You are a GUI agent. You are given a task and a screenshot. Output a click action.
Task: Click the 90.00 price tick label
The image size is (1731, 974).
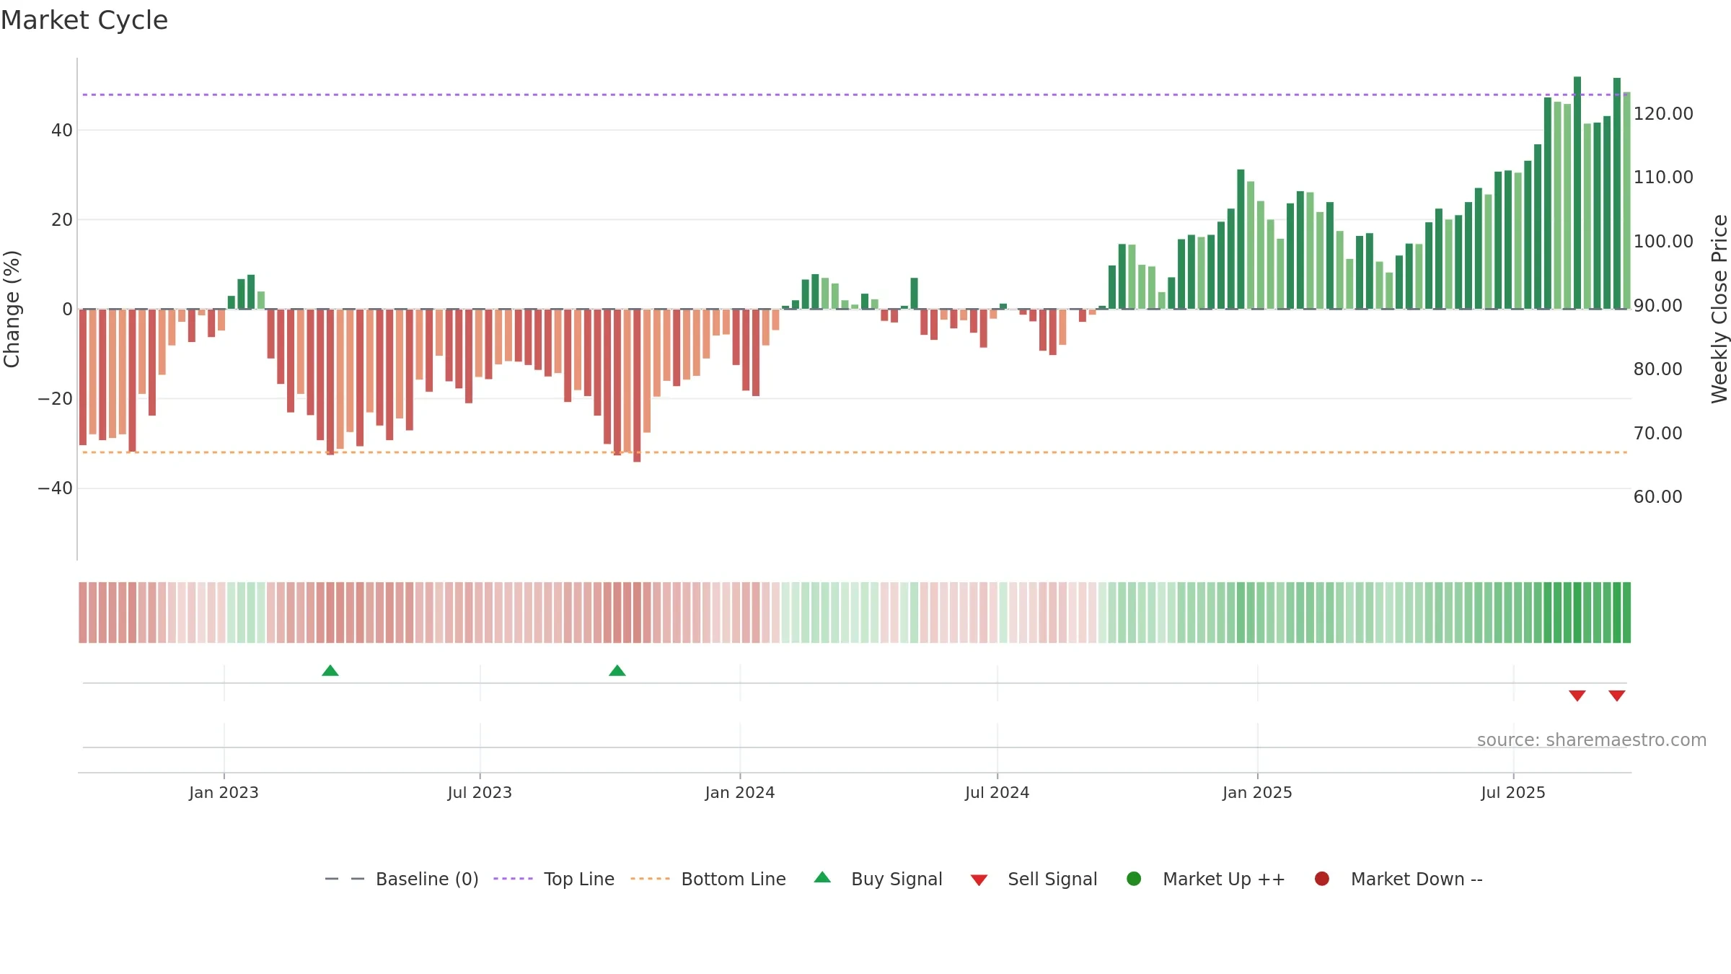click(1657, 305)
